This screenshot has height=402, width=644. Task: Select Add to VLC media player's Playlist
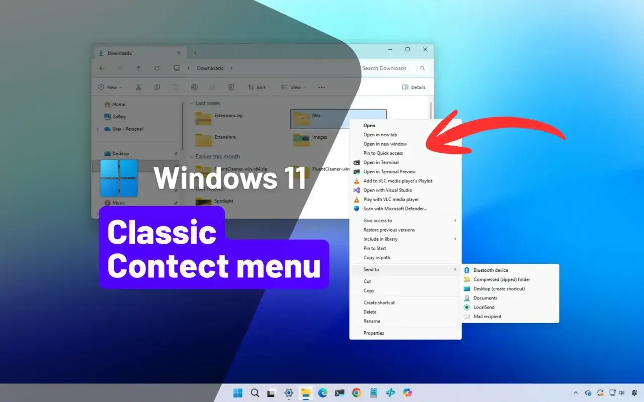tap(406, 181)
